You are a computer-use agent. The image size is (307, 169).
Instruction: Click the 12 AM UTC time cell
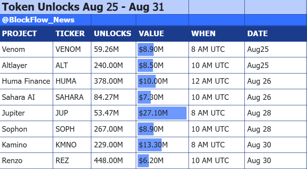point(216,81)
